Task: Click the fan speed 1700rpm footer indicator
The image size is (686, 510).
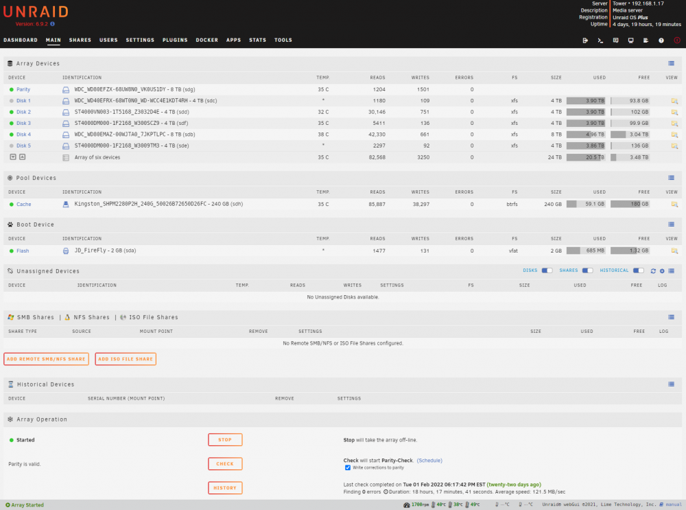Action: coord(416,505)
